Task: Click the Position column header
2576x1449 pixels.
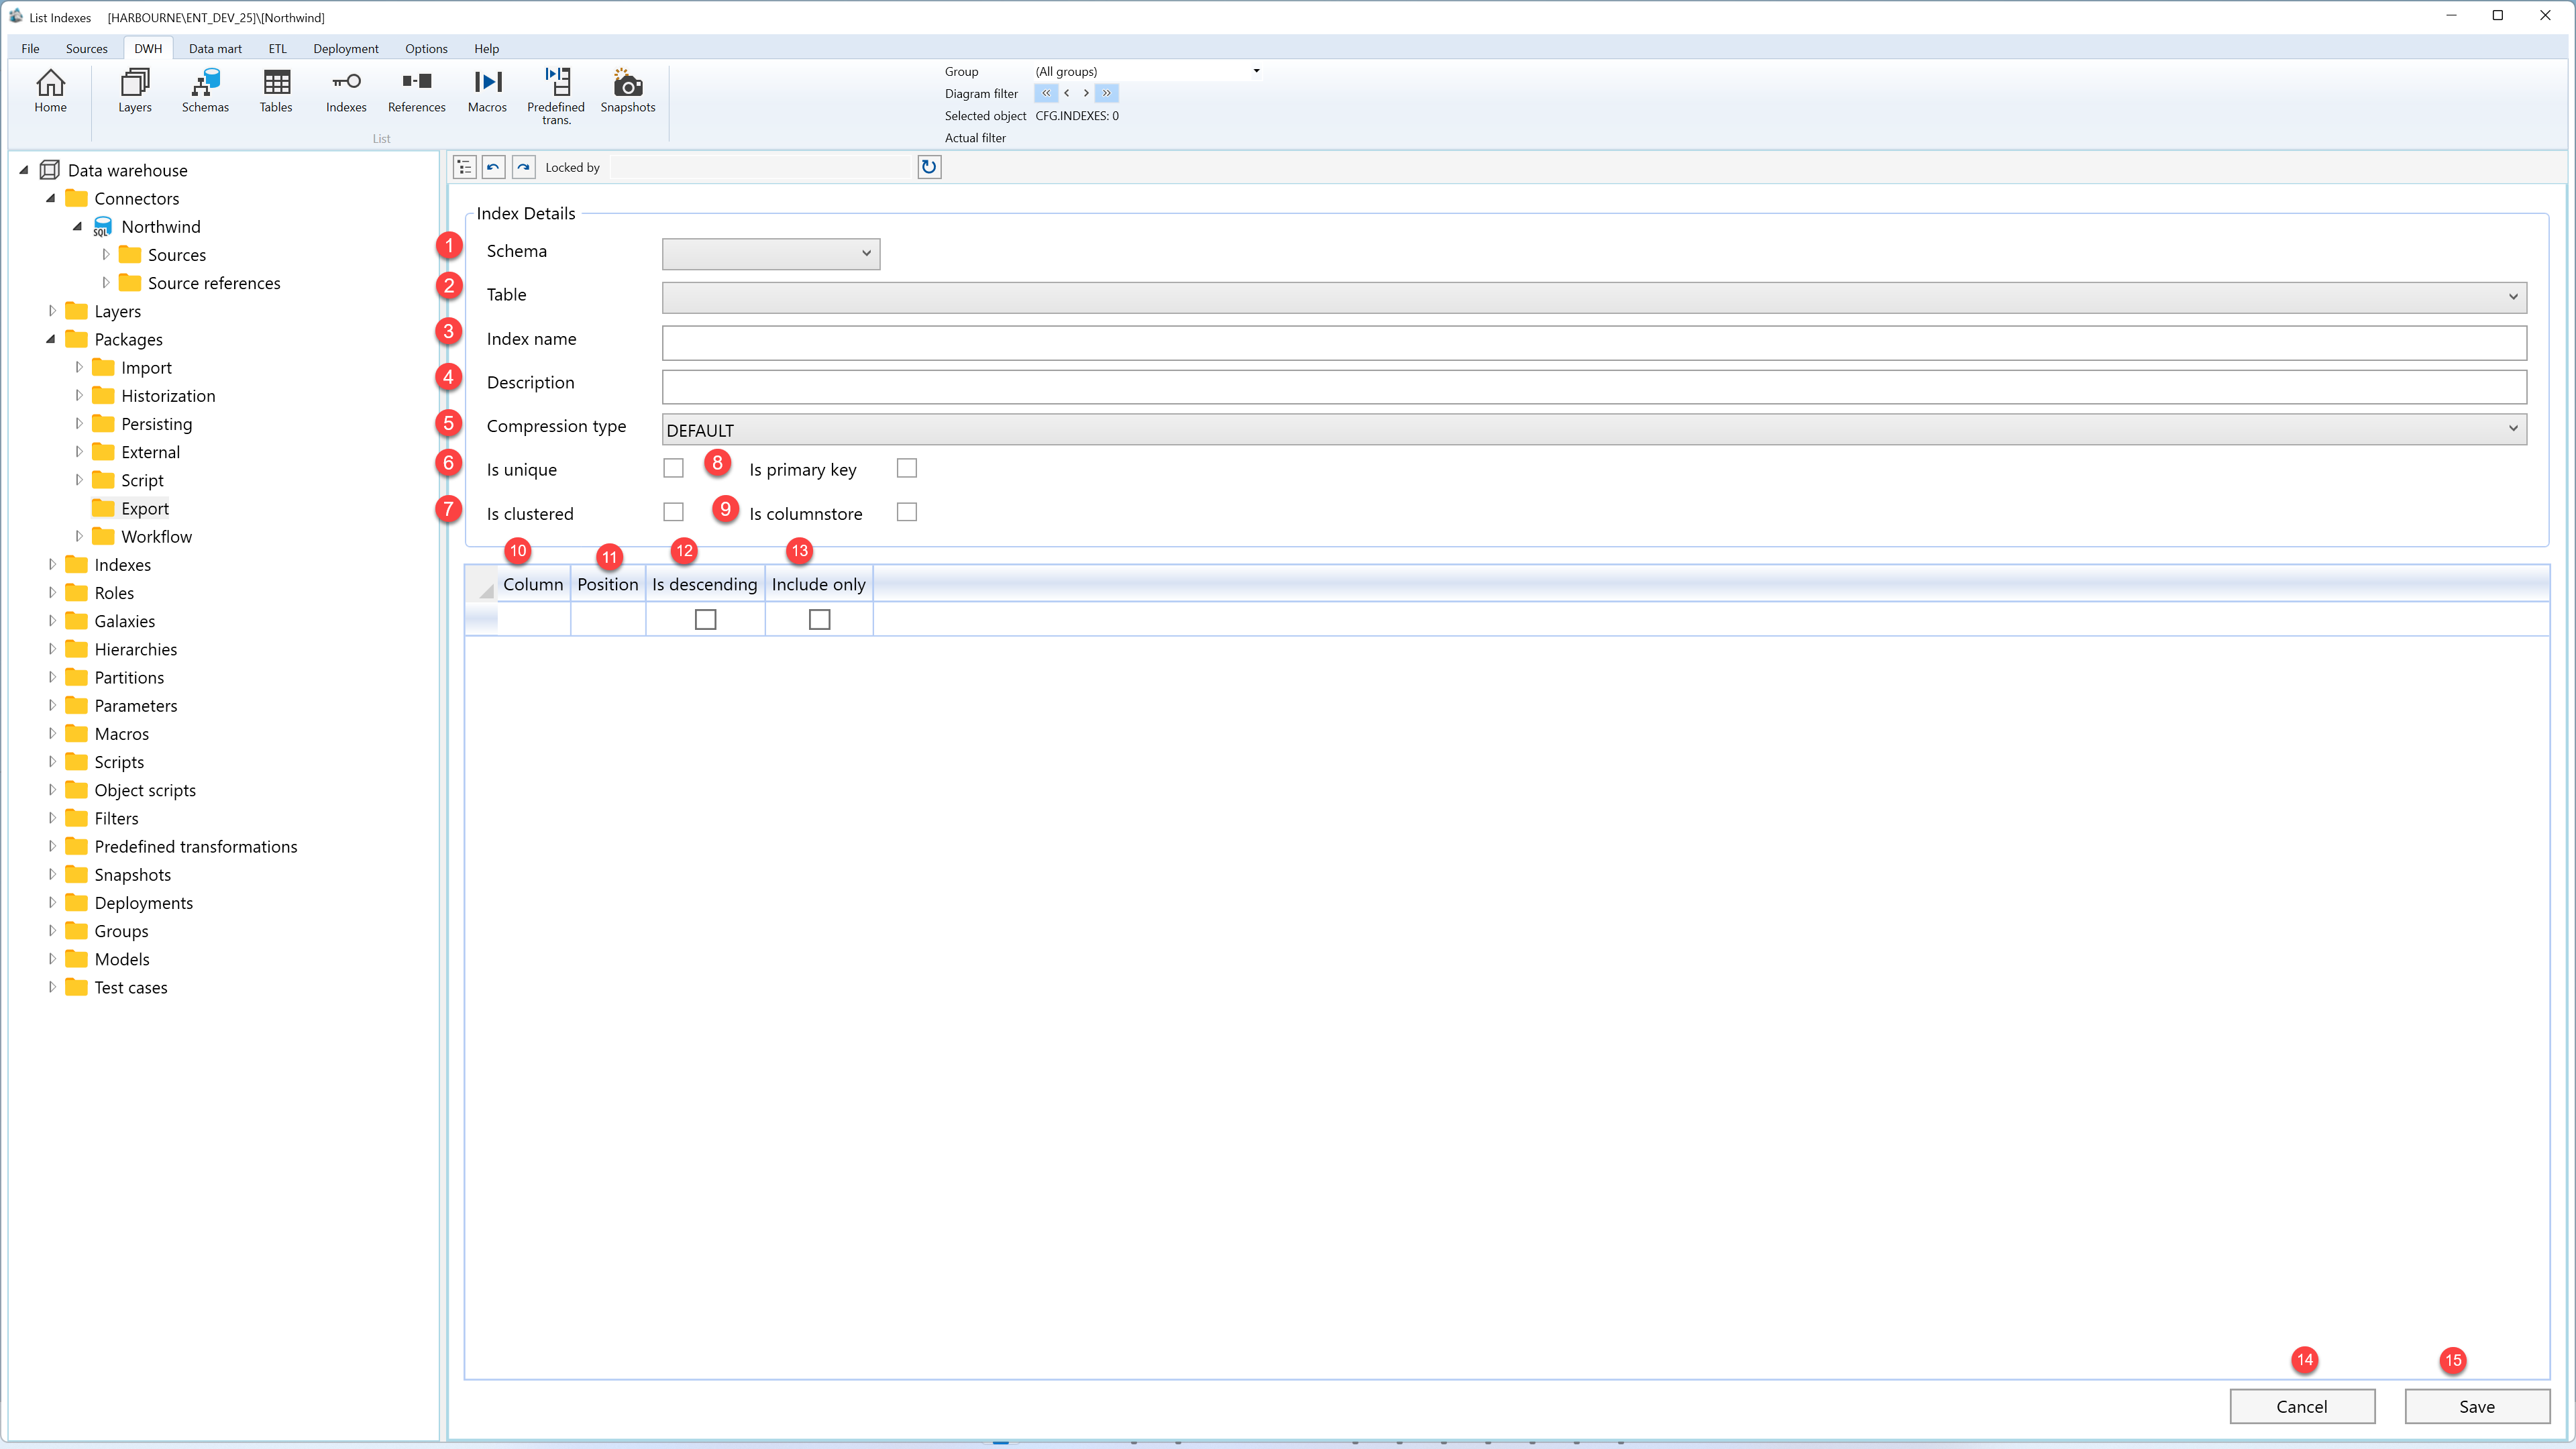Action: (608, 584)
